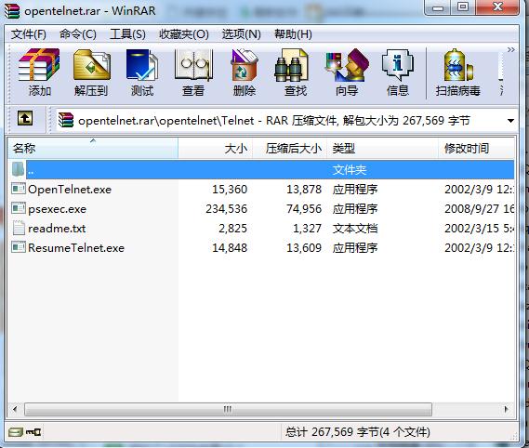The image size is (529, 448).
Task: Click the parent folder icon
Action: [x=18, y=169]
